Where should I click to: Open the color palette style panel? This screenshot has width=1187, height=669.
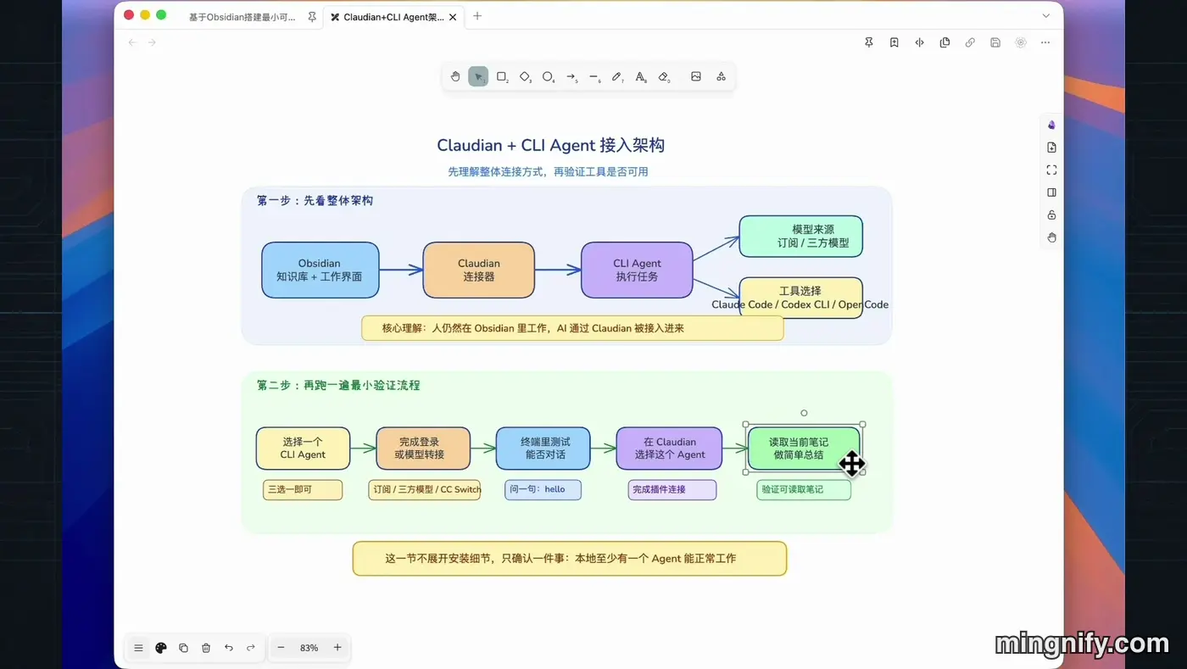[161, 648]
